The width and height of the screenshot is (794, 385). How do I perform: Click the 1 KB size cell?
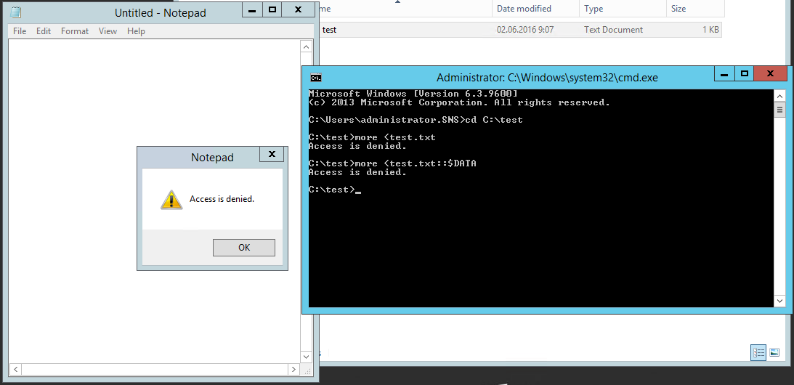point(710,30)
